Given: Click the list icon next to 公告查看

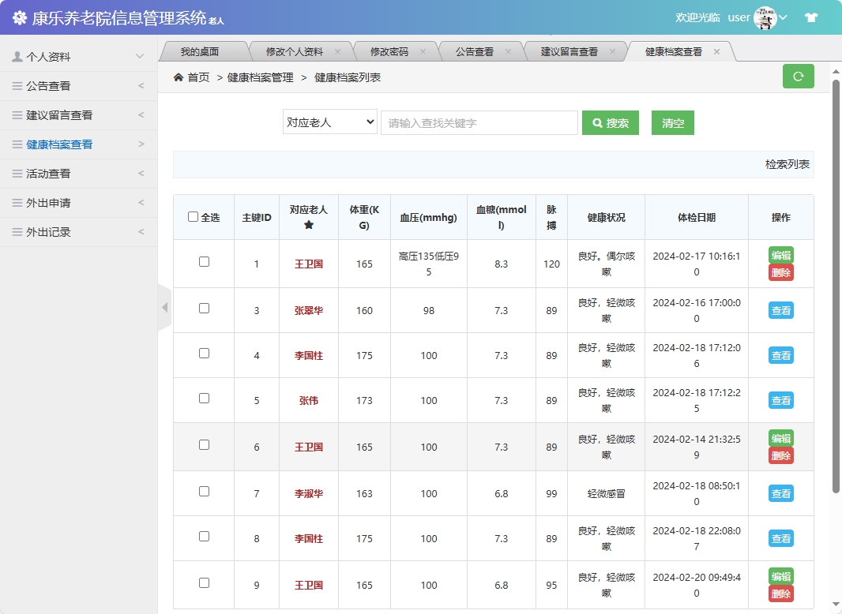Looking at the screenshot, I should point(18,86).
